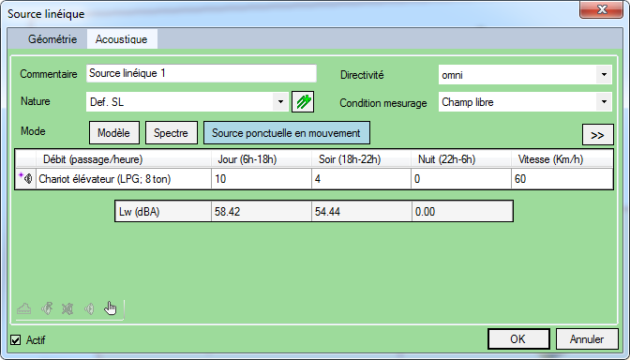Click the Soir (18h-22h) column header
This screenshot has height=360, width=630.
(x=361, y=159)
